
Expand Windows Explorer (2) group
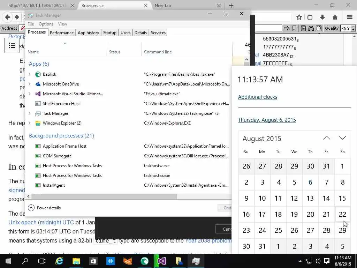coord(29,123)
